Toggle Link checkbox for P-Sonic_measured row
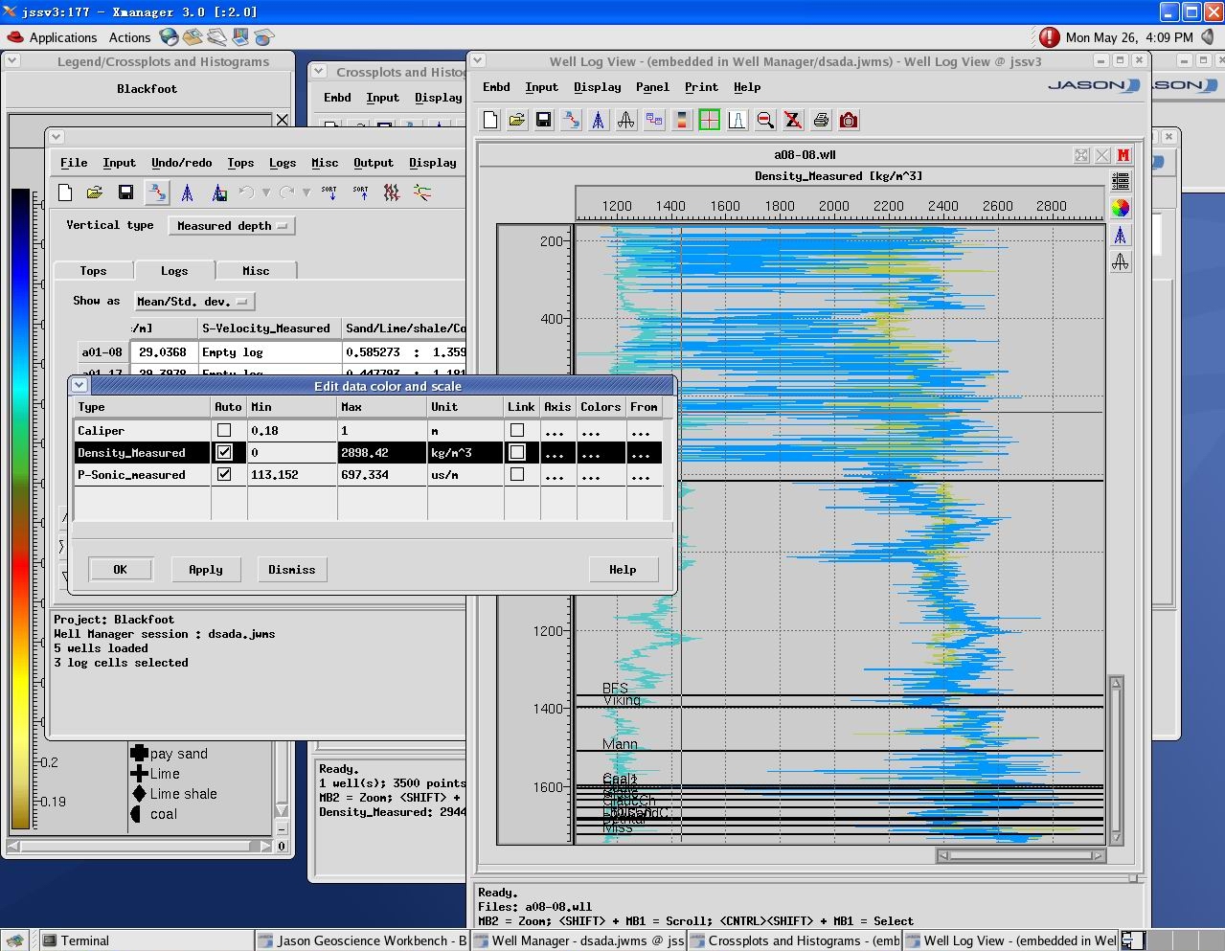The width and height of the screenshot is (1225, 951). pos(517,474)
